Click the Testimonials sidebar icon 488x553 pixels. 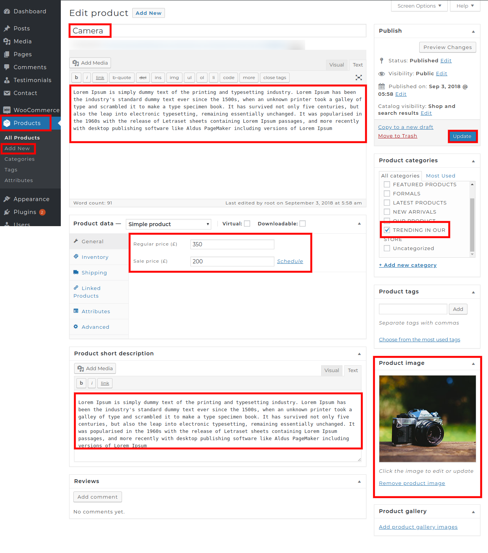click(x=7, y=80)
